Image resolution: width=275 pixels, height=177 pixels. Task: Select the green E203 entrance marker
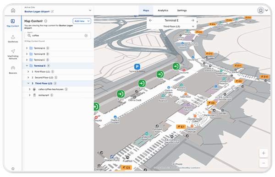(x=142, y=83)
